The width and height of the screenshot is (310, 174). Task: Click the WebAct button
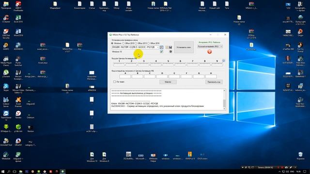coord(168,82)
